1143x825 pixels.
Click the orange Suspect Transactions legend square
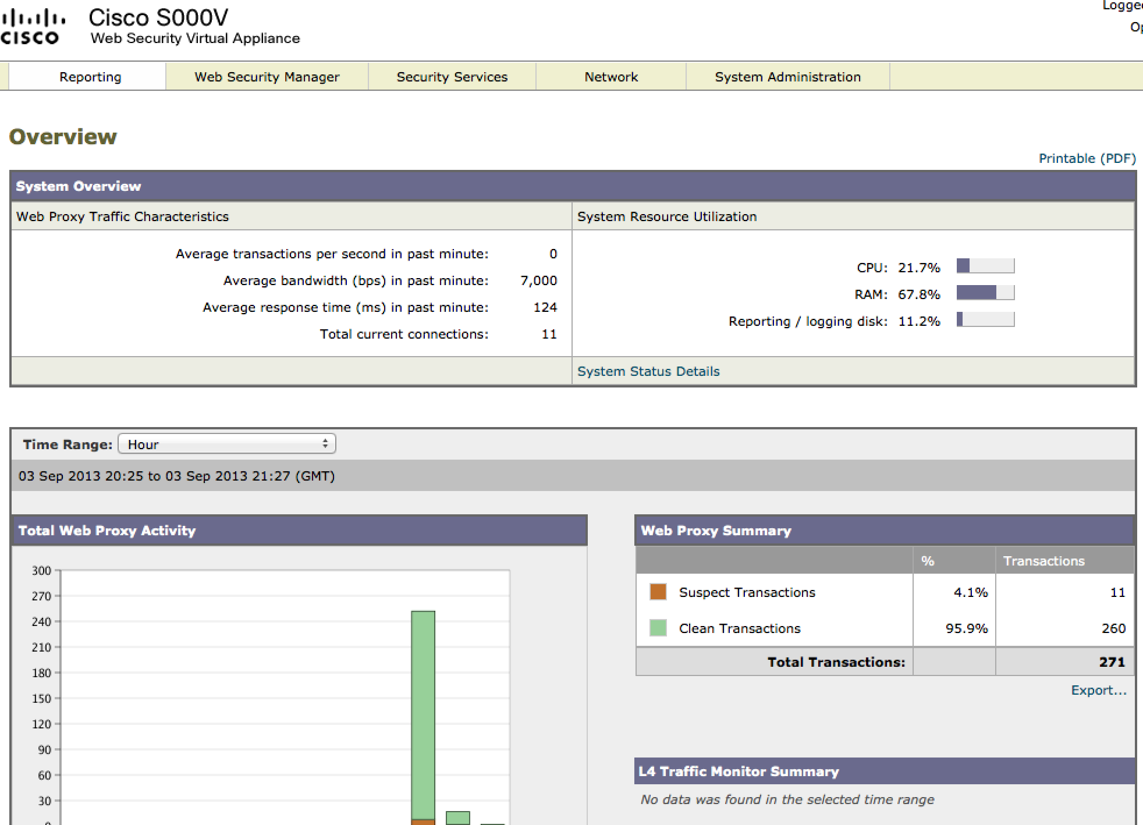(x=657, y=592)
